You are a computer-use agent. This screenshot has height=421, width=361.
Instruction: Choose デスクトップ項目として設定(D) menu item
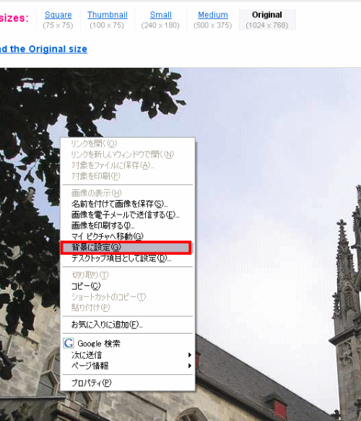[128, 259]
